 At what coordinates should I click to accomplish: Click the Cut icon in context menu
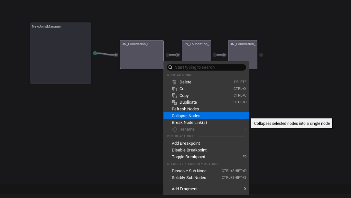tap(174, 89)
